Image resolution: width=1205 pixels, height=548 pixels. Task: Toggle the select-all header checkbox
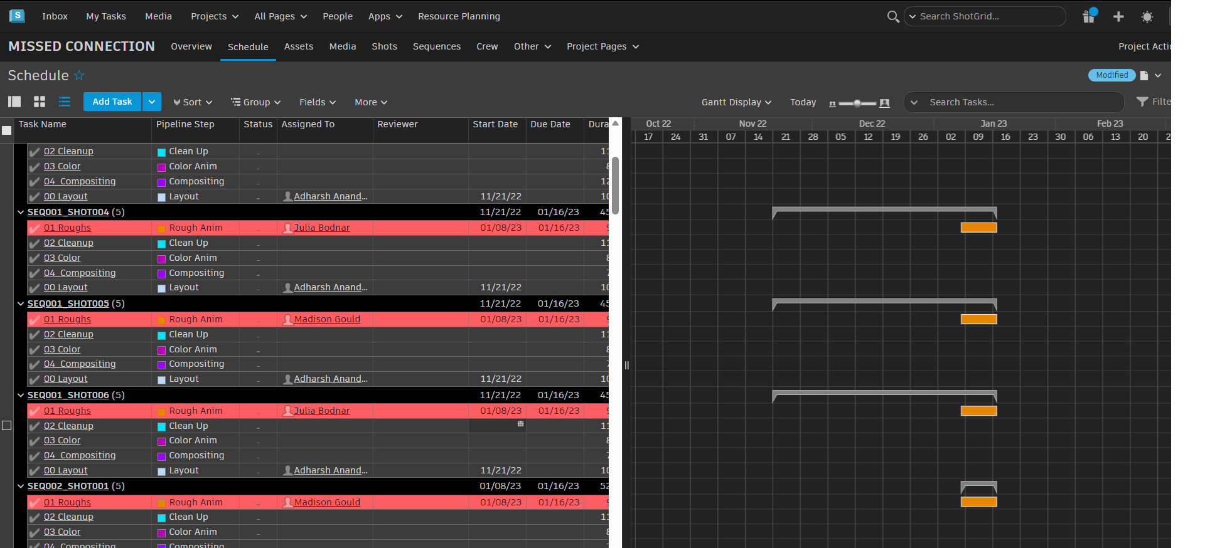[x=7, y=130]
